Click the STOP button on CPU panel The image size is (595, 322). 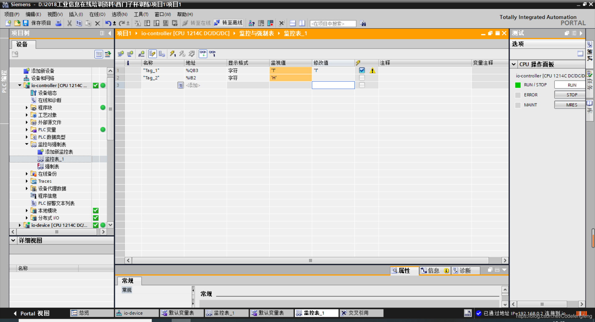(570, 95)
